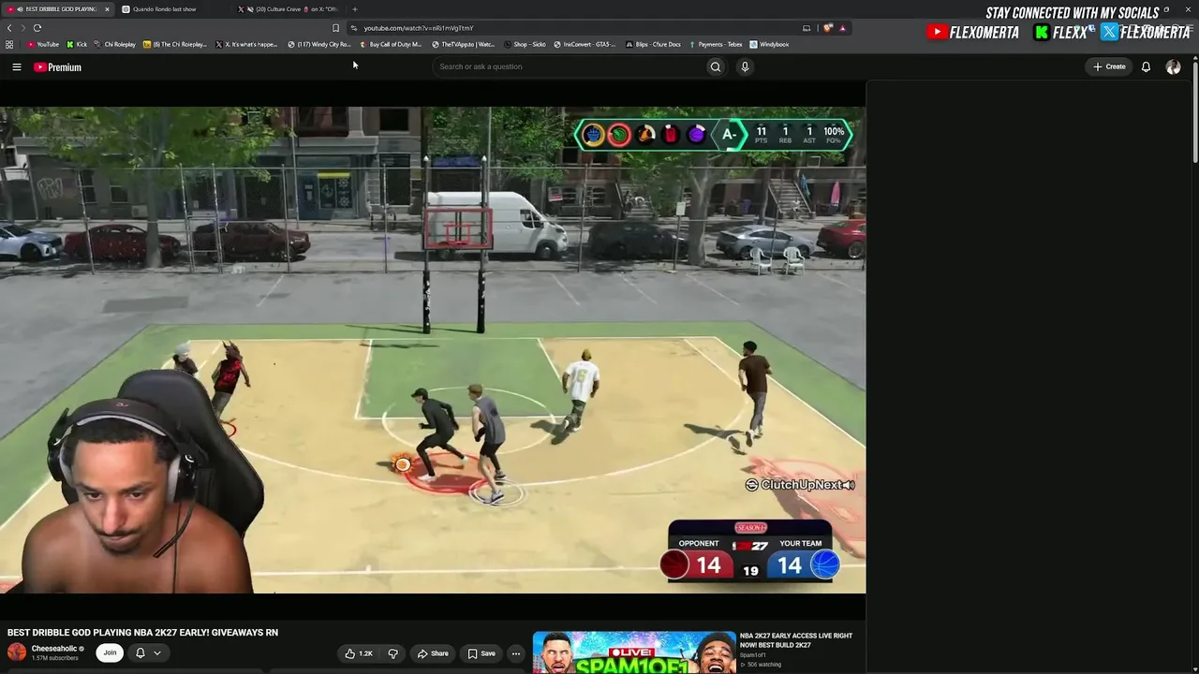This screenshot has height=674, width=1199.
Task: Open the Spam1of1 live stream thumbnail
Action: tap(634, 653)
